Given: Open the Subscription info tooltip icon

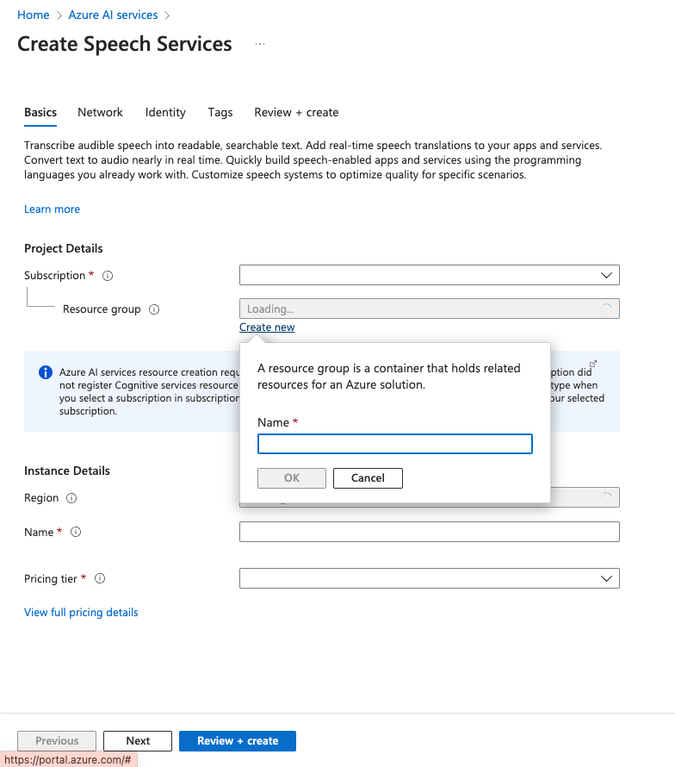Looking at the screenshot, I should (x=108, y=276).
